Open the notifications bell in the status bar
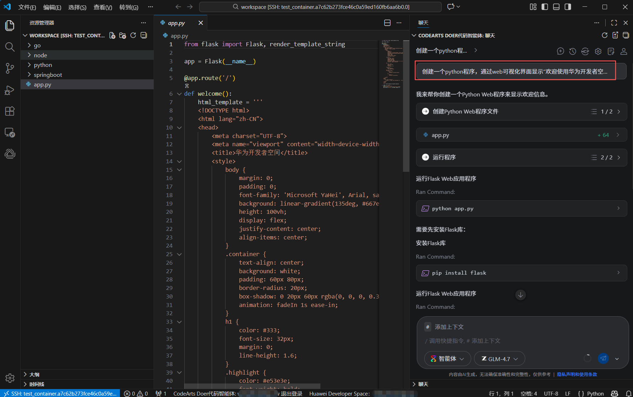This screenshot has height=397, width=633. (x=628, y=393)
